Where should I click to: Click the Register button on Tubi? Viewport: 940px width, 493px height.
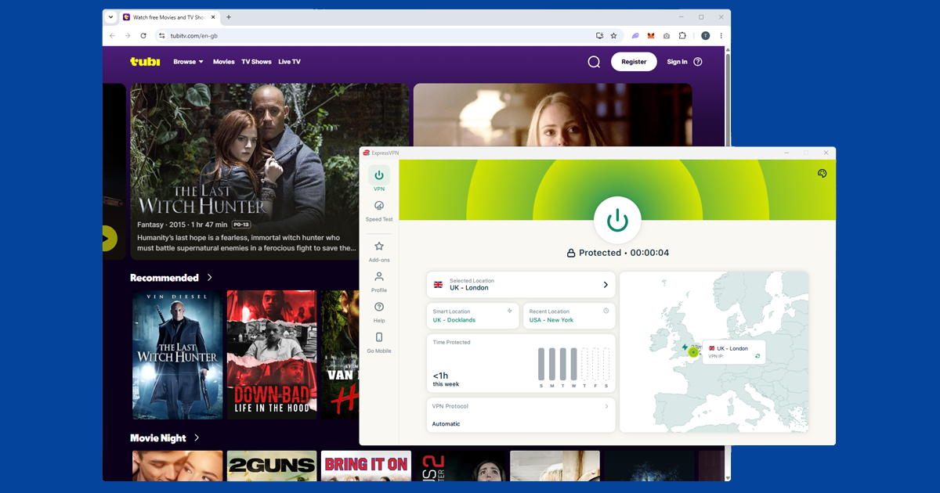[x=634, y=62]
